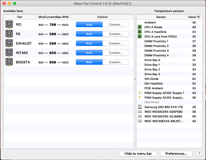
Task: Select the IOH HeatSink sensor row
Action: click(169, 84)
